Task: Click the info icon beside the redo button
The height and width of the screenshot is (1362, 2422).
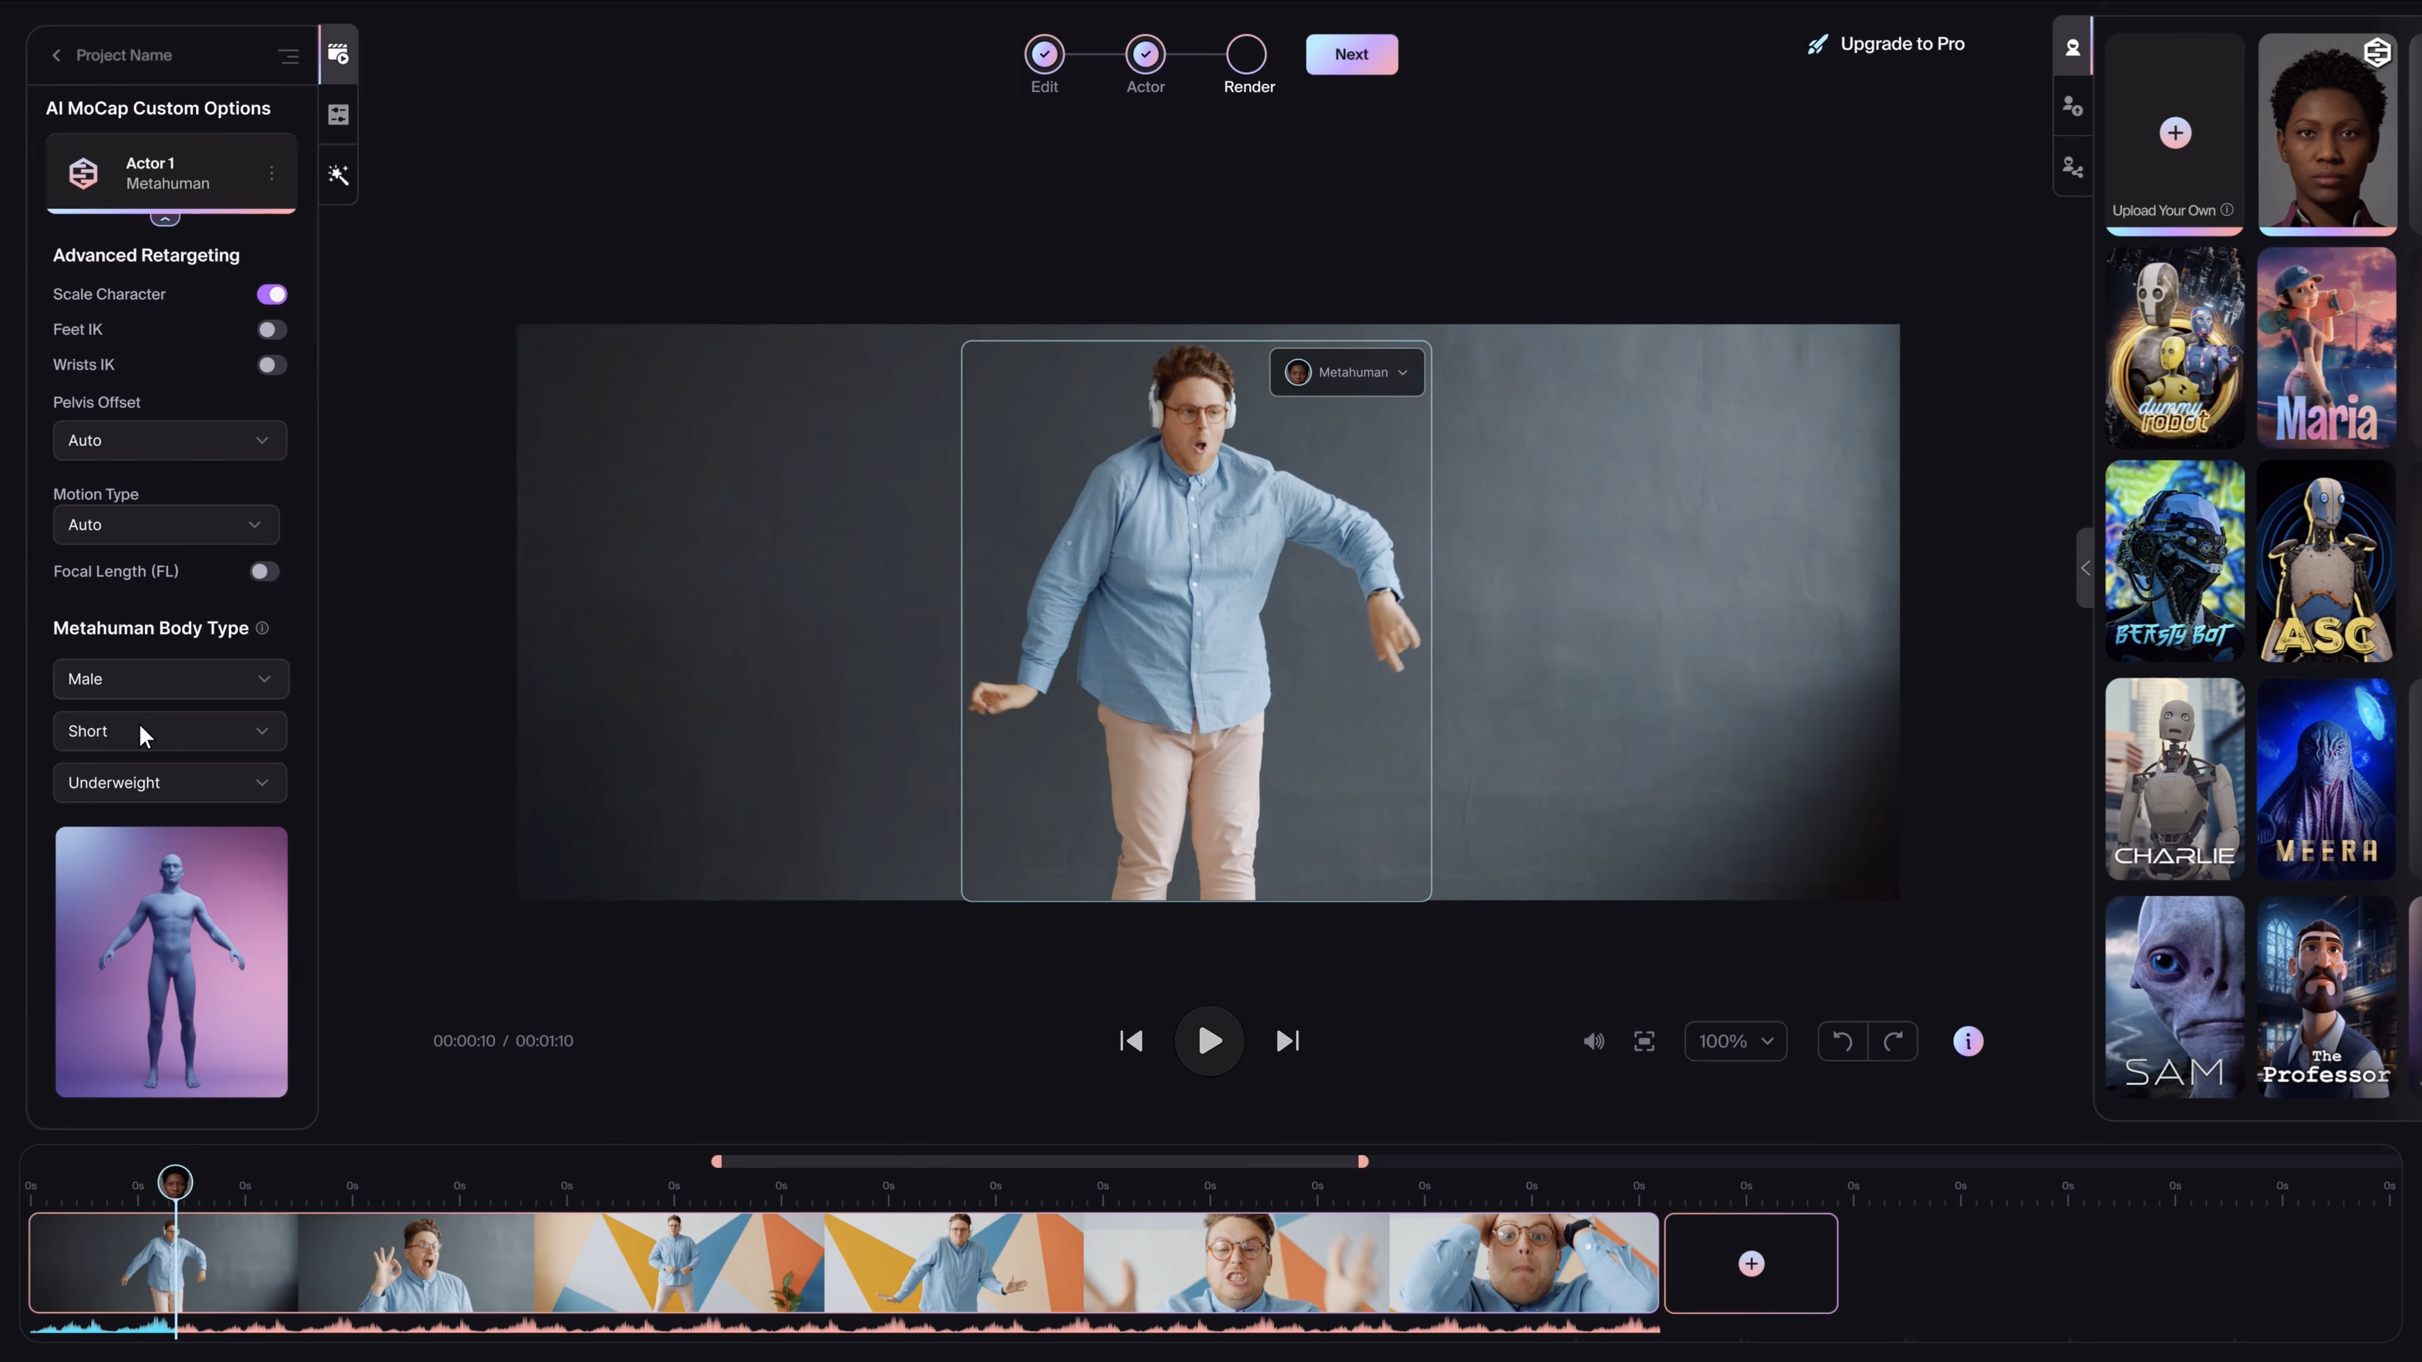Action: tap(1967, 1040)
